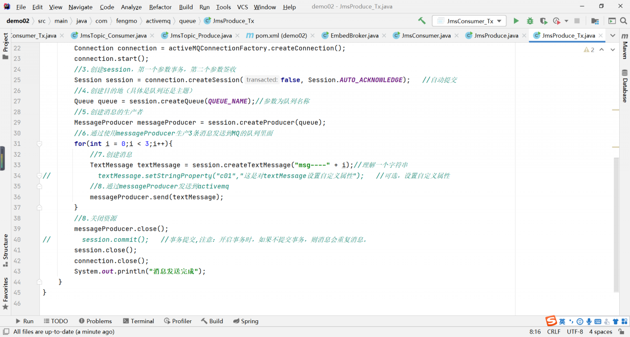Screen dimensions: 630x337
Task: Switch to EmbedBroker.java tab
Action: click(x=354, y=35)
